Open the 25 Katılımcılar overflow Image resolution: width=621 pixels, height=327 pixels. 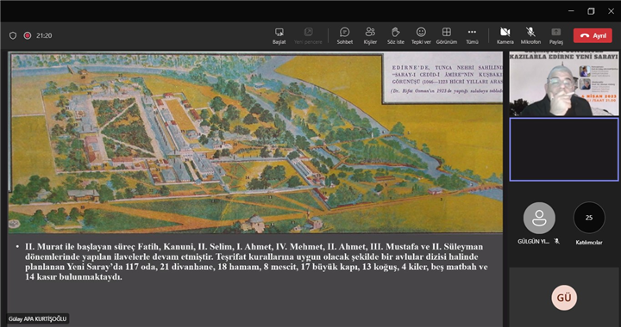[x=589, y=218]
